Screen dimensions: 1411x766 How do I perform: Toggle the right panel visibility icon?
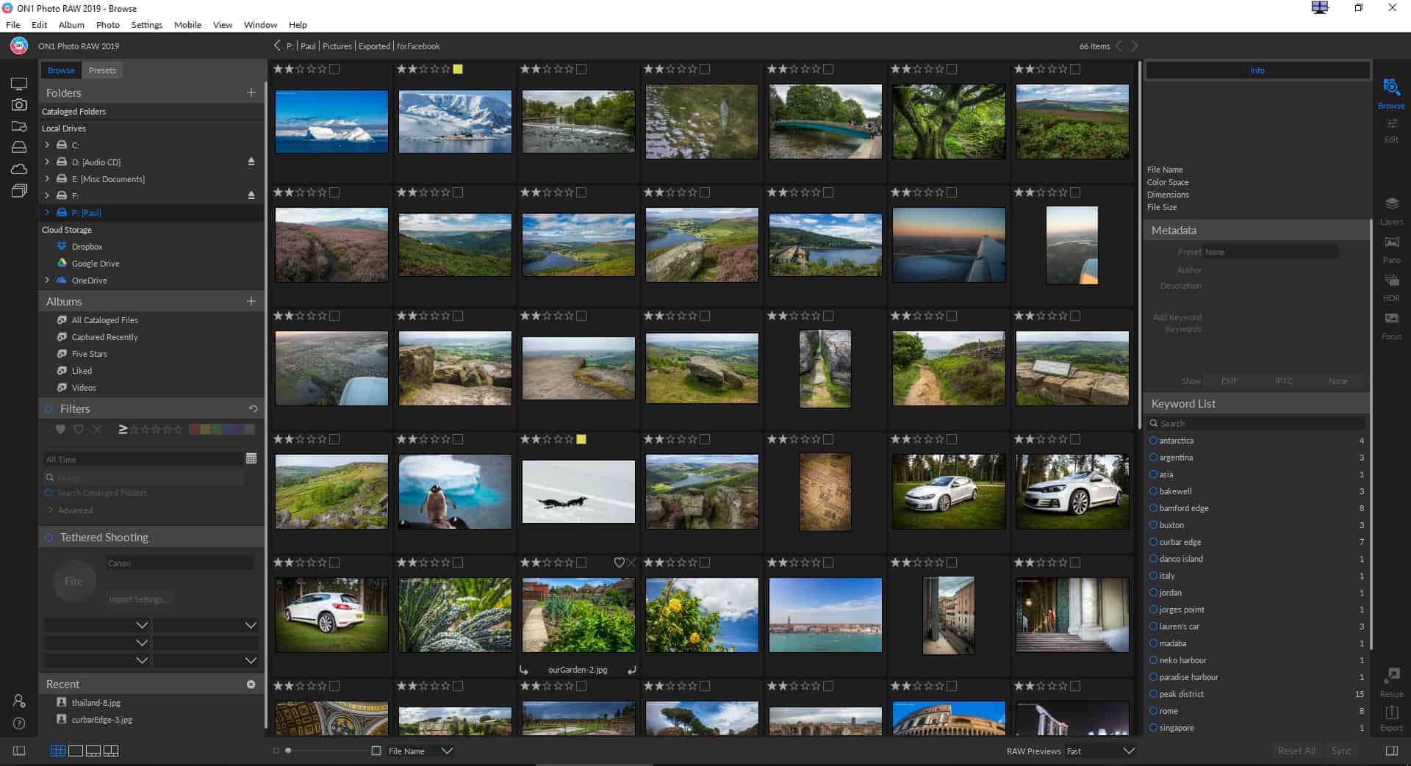[1391, 751]
